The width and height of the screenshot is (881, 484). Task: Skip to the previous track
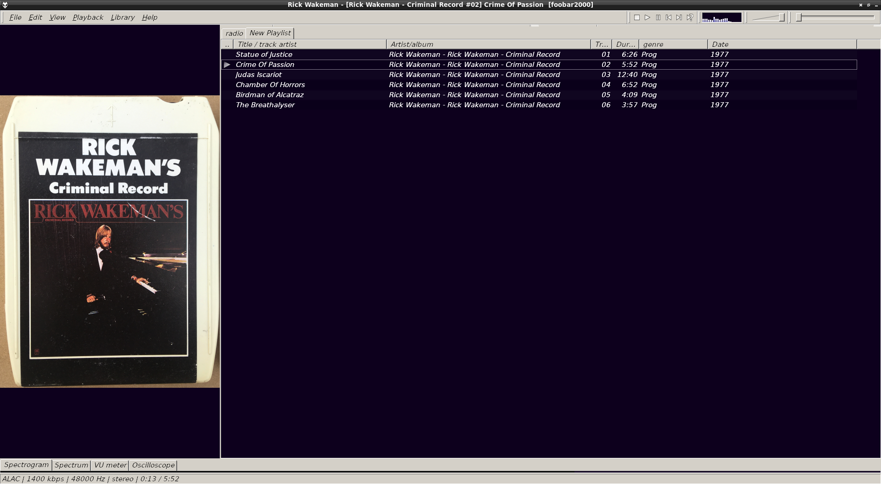[x=669, y=17]
